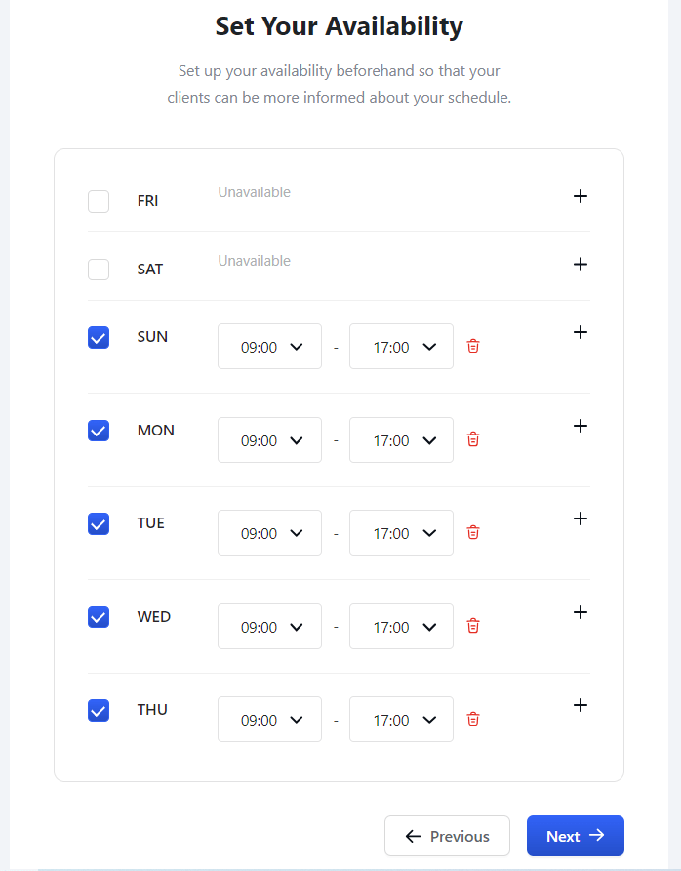Go back with the Previous button
Viewport: 681px width, 871px height.
[x=447, y=836]
